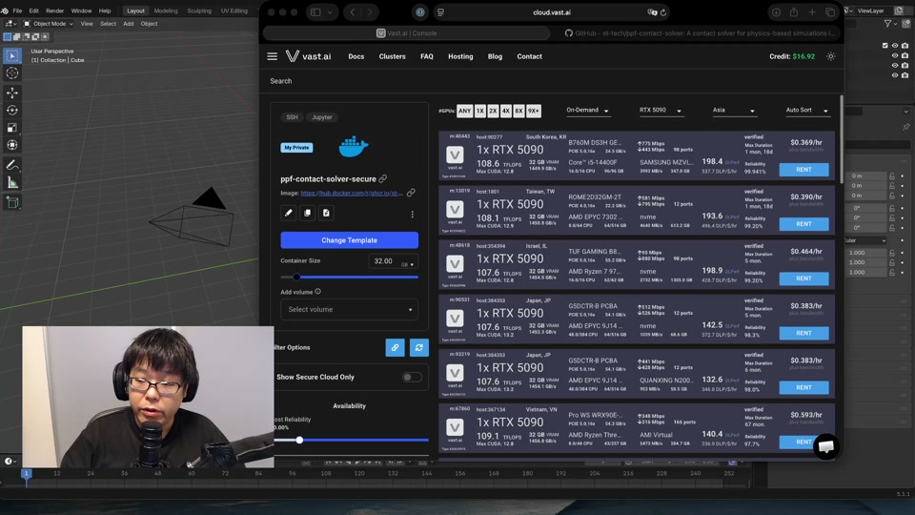Viewport: 915px width, 515px height.
Task: Choose the Blender Rotate tool
Action: 12,110
